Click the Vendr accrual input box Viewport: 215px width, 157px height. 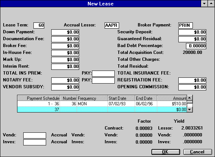(x=35, y=135)
